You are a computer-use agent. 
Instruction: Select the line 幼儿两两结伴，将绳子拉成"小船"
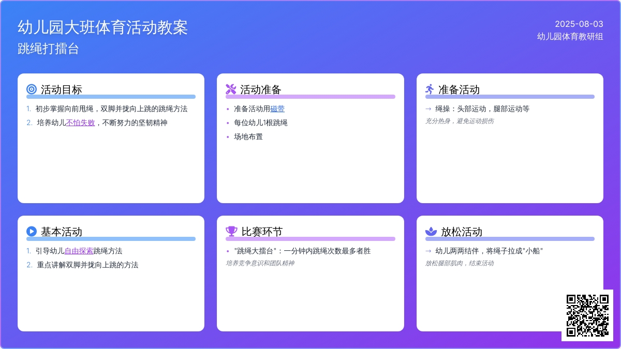(489, 251)
